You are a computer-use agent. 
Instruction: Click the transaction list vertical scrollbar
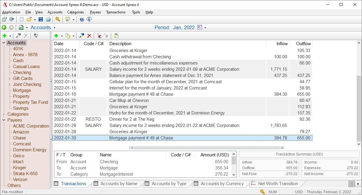click(359, 108)
